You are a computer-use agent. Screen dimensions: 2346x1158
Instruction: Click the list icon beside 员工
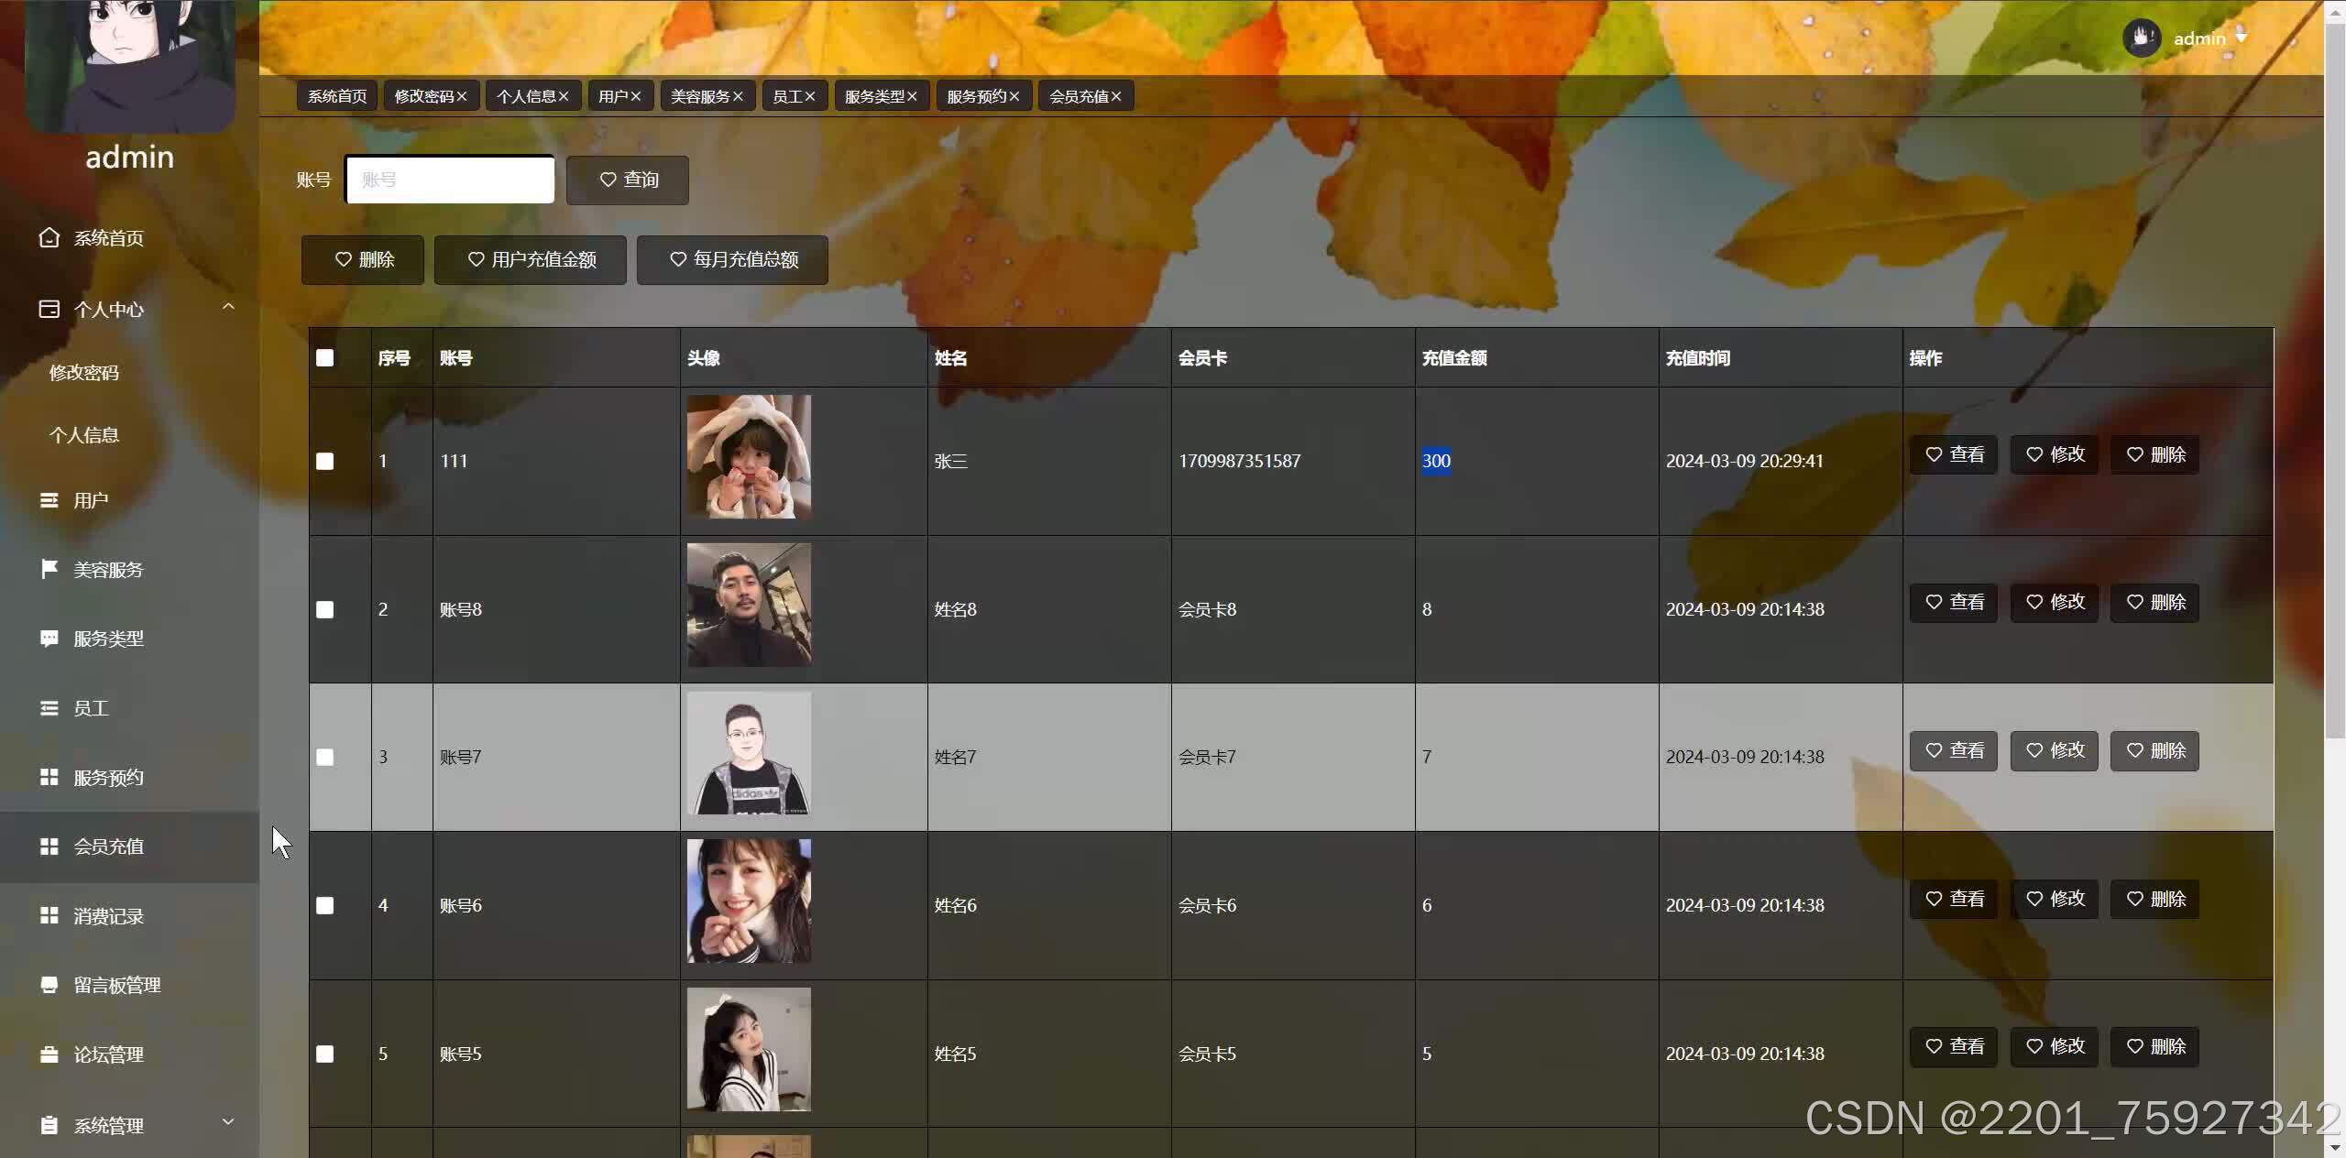pyautogui.click(x=49, y=707)
